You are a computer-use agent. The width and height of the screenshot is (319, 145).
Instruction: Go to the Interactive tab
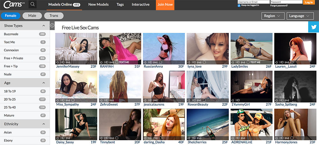point(140,4)
